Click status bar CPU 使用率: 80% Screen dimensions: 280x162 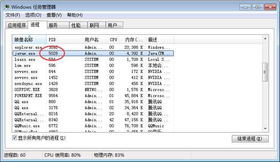62,155
